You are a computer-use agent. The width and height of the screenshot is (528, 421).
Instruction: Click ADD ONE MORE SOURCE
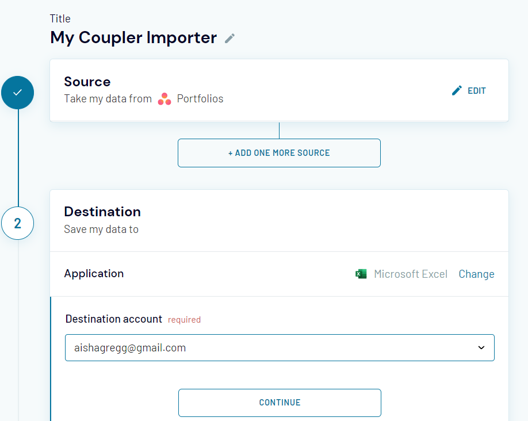279,152
